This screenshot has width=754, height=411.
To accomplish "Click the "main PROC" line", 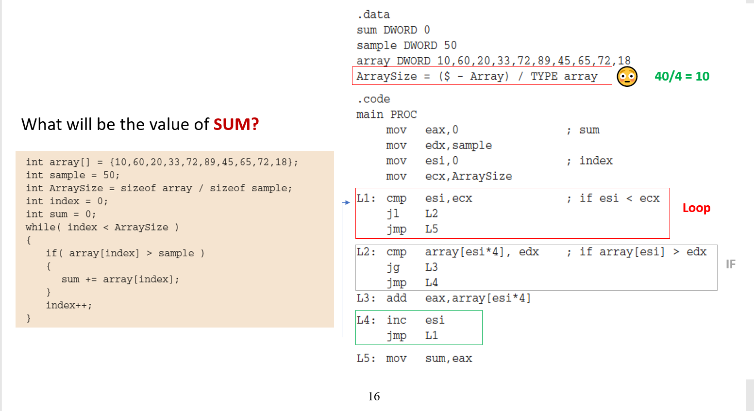I will pos(386,115).
